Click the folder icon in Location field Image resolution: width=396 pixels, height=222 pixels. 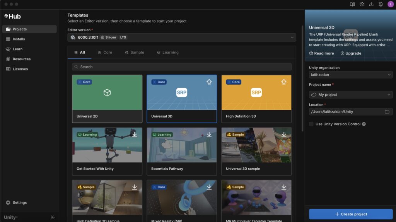(387, 112)
